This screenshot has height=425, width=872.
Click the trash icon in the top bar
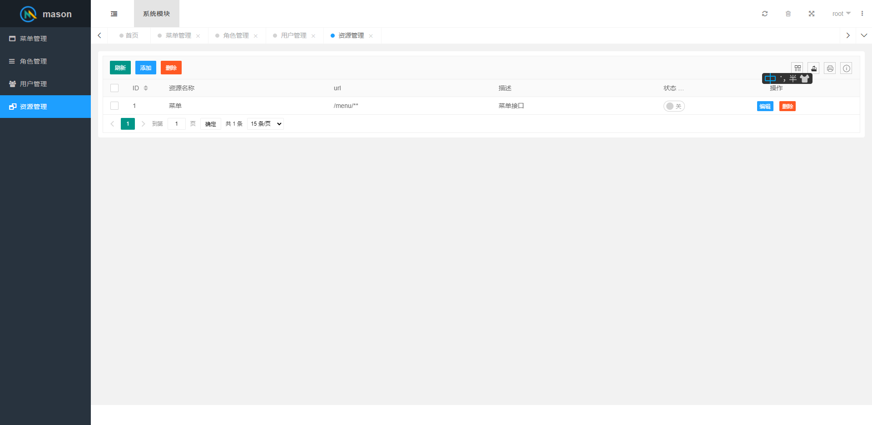(788, 14)
